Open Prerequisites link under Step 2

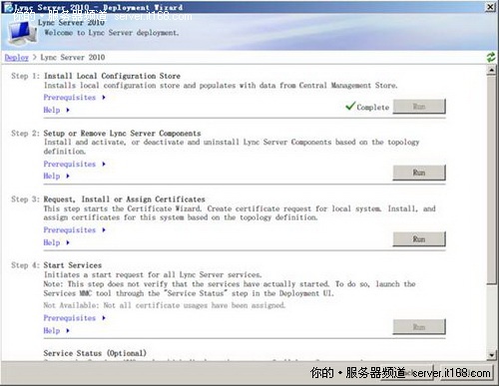point(70,164)
